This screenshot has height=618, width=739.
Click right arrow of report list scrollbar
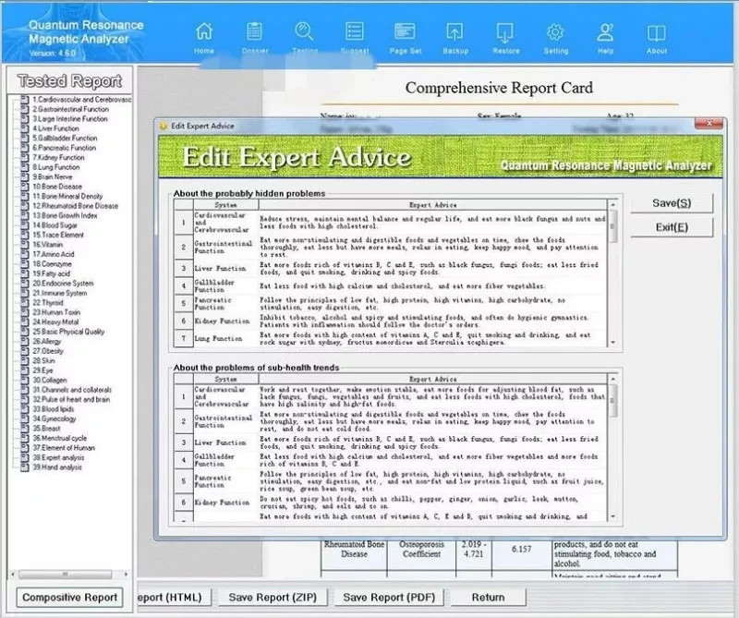click(x=126, y=575)
